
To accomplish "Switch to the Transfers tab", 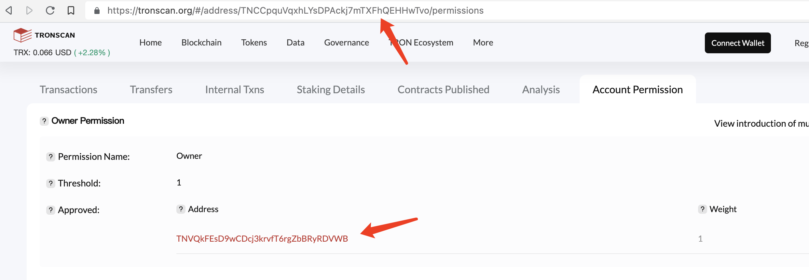I will click(151, 90).
